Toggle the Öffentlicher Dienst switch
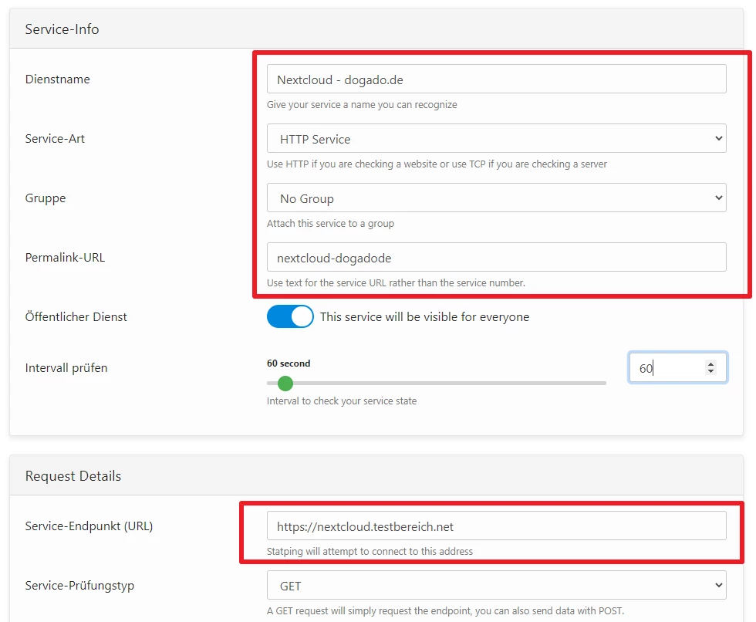 [x=290, y=316]
